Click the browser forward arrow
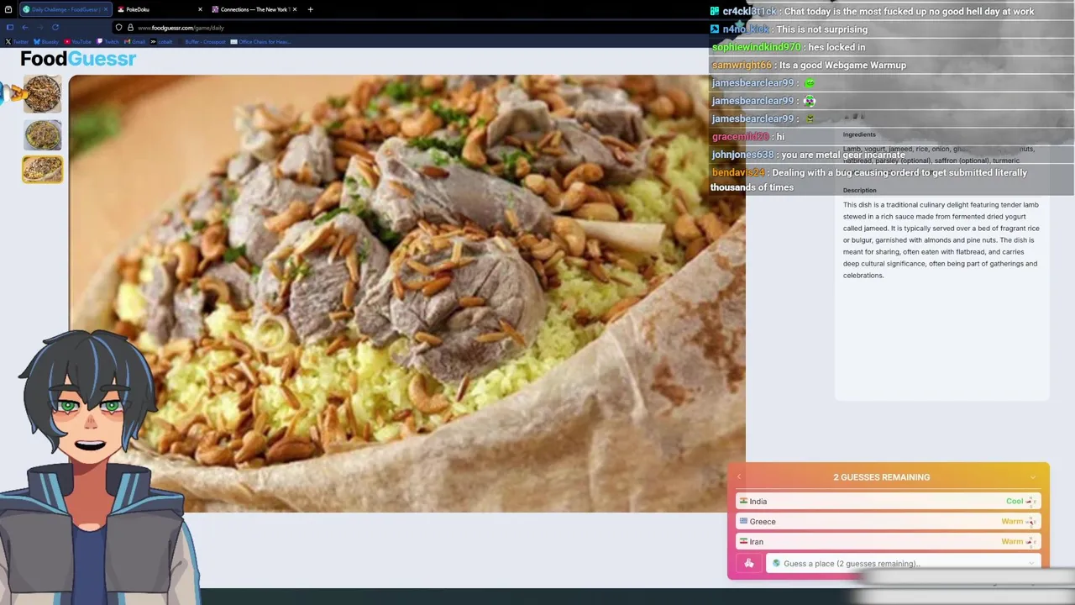 coord(39,27)
